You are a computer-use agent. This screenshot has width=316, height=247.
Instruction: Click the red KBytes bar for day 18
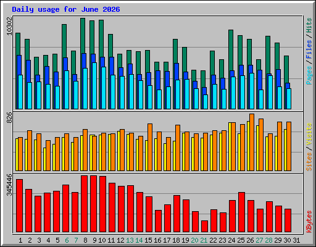pyautogui.click(x=177, y=214)
